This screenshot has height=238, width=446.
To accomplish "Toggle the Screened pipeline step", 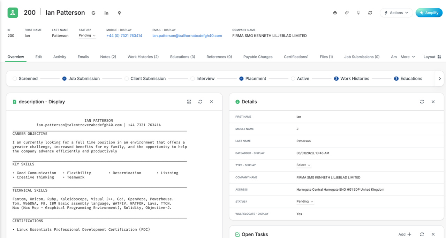I will click(15, 79).
